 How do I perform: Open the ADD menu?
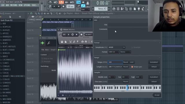pos(7,5)
